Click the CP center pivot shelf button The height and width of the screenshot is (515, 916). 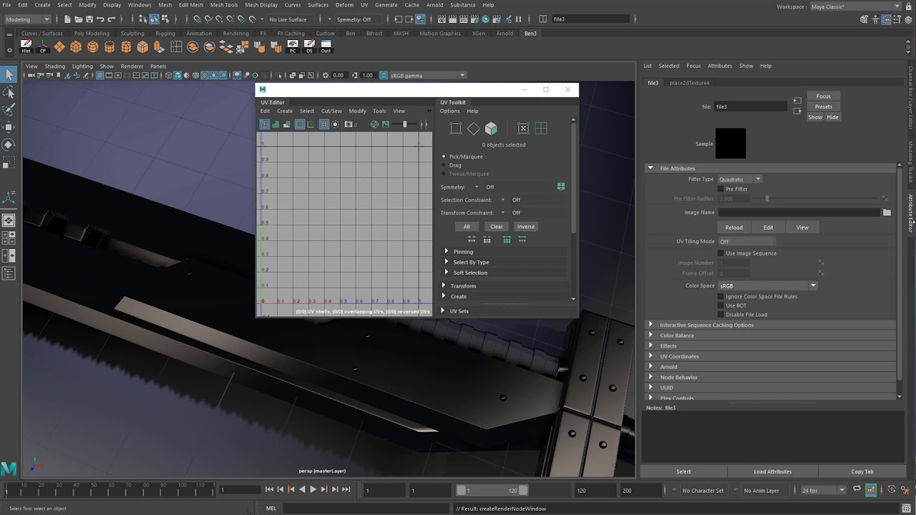pyautogui.click(x=43, y=46)
